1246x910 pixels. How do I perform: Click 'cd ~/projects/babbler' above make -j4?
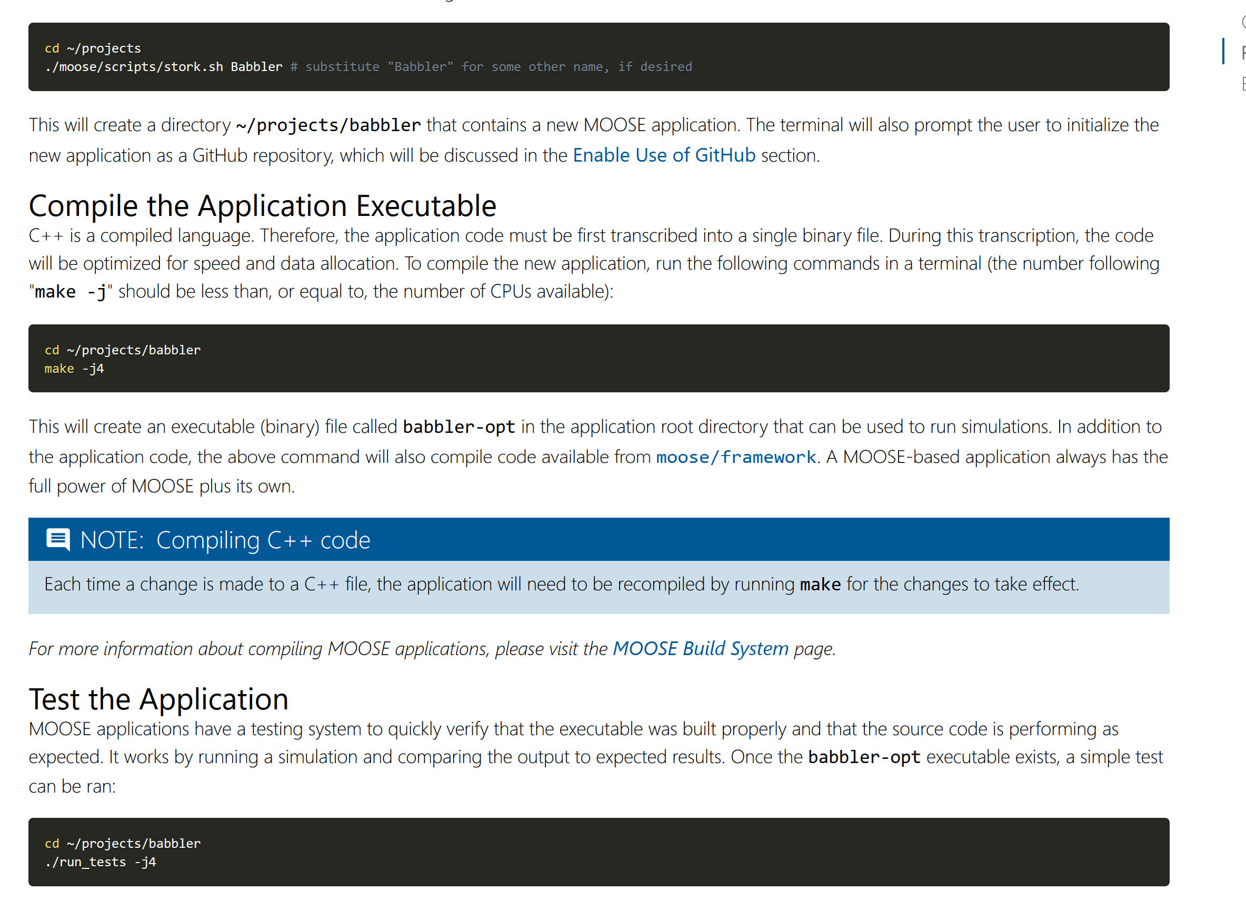point(122,350)
